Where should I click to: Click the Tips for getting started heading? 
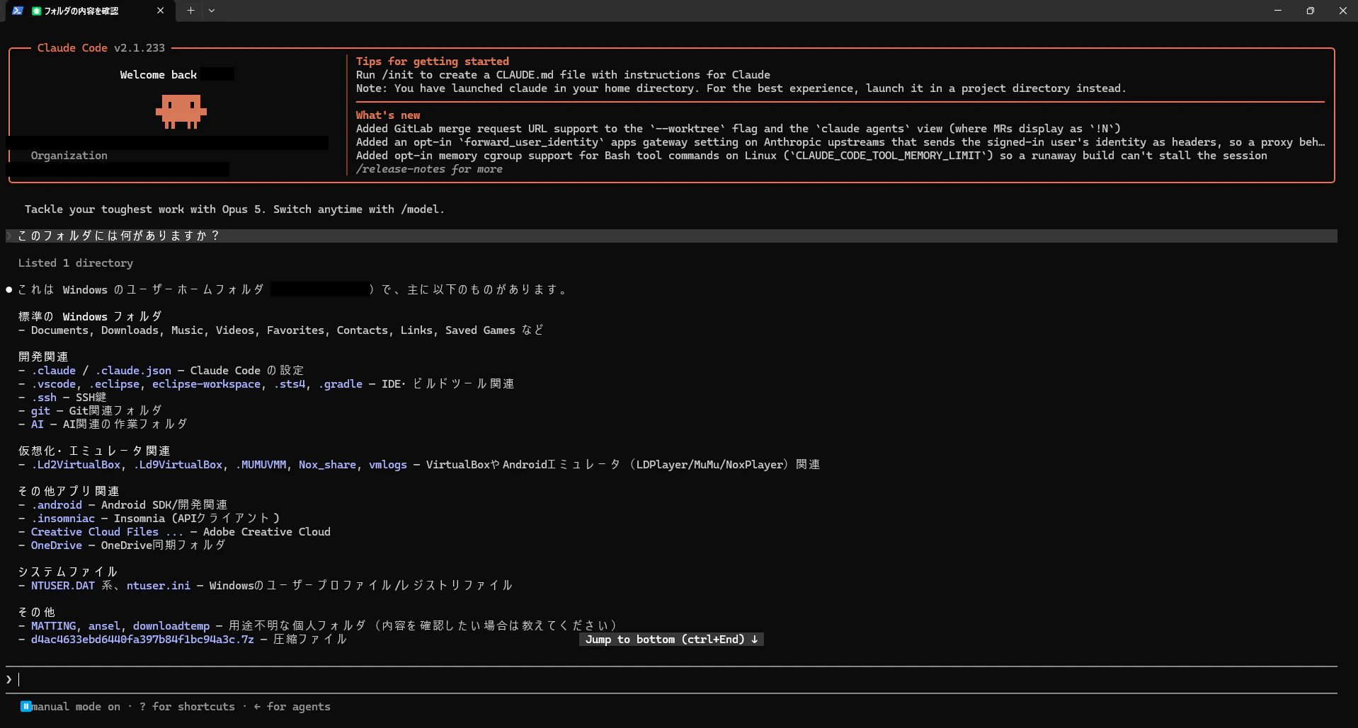[433, 62]
